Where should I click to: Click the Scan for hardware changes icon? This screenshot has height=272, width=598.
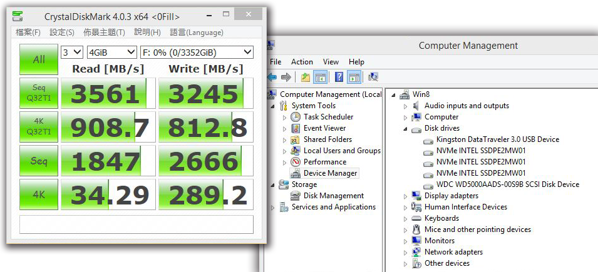click(x=373, y=77)
